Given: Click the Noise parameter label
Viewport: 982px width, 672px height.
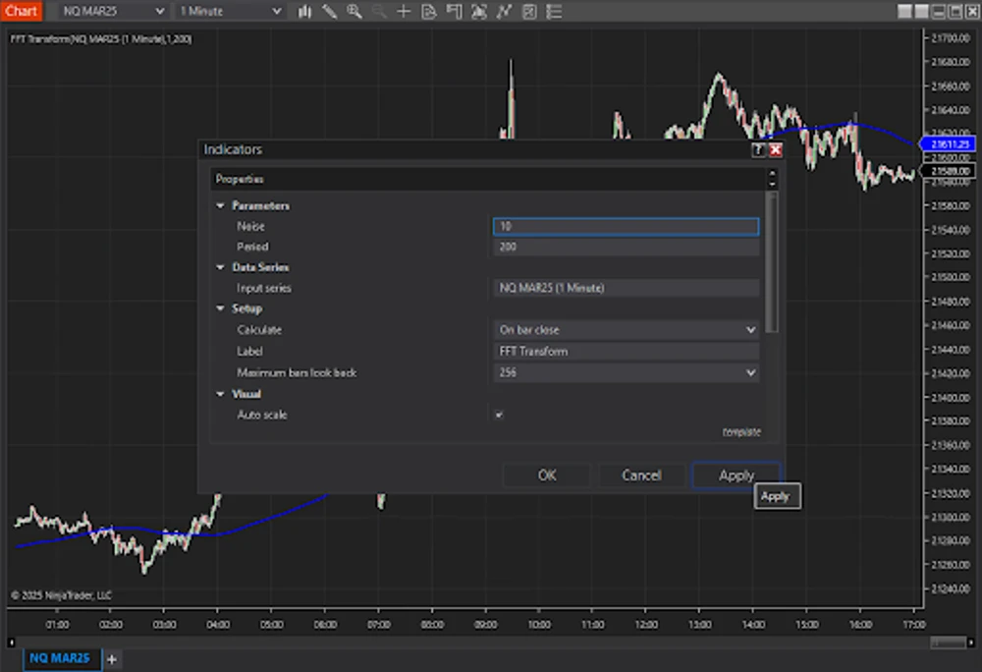Looking at the screenshot, I should click(x=250, y=226).
